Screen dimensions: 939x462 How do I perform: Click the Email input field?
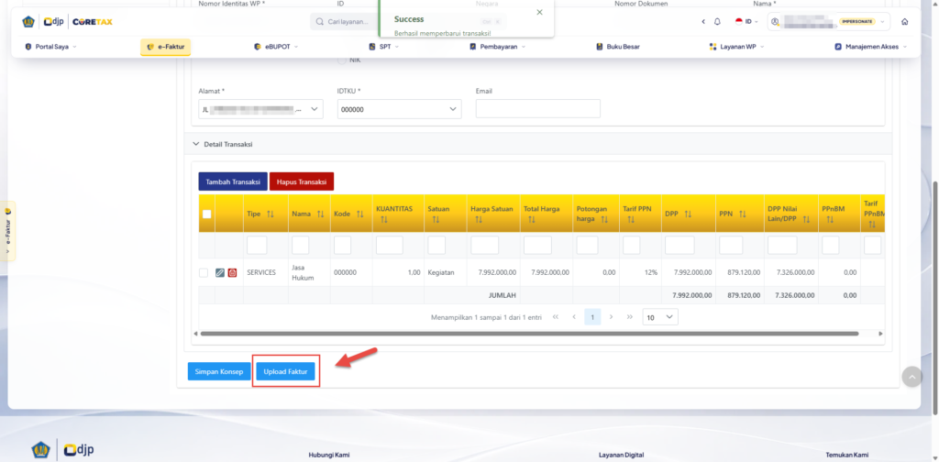coord(537,109)
